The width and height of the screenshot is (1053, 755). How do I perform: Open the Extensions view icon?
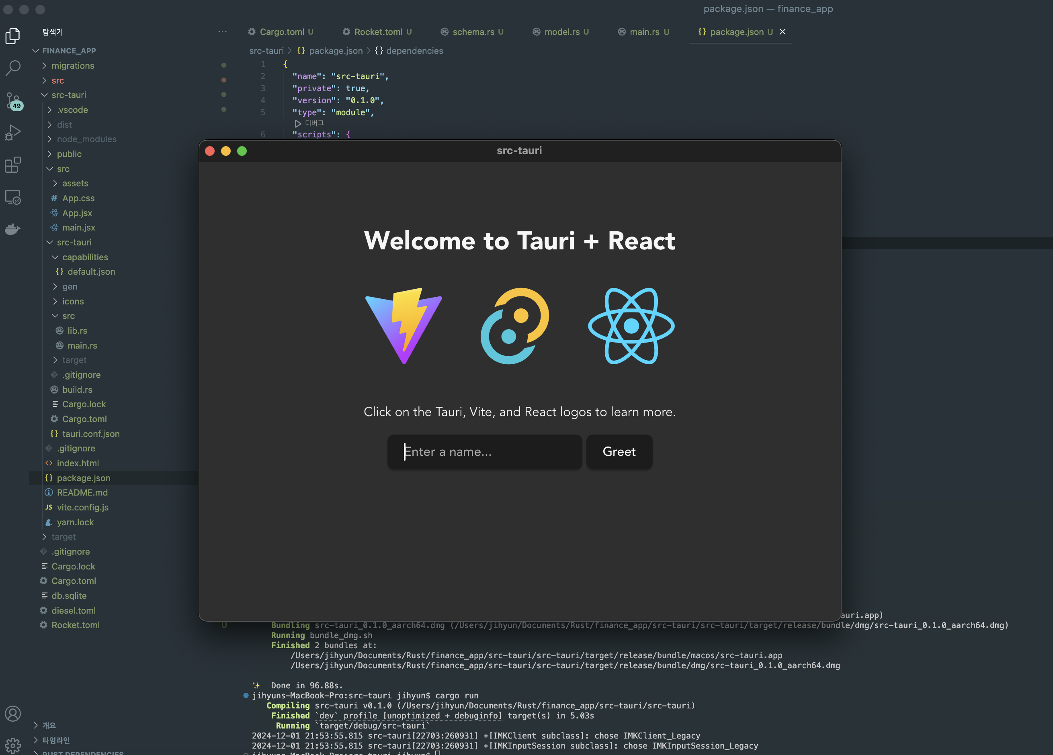click(13, 165)
